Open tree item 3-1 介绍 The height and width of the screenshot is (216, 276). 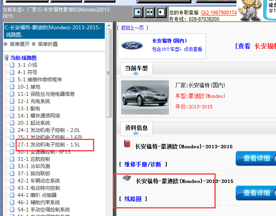point(27,65)
